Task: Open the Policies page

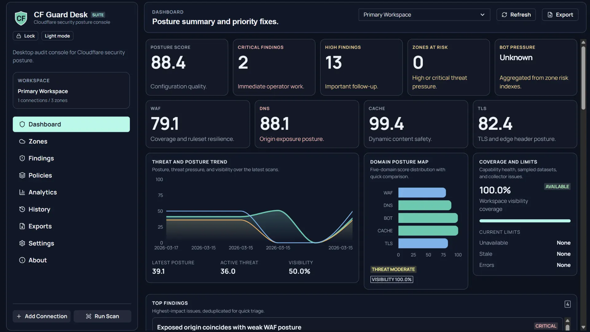Action: tap(71, 175)
